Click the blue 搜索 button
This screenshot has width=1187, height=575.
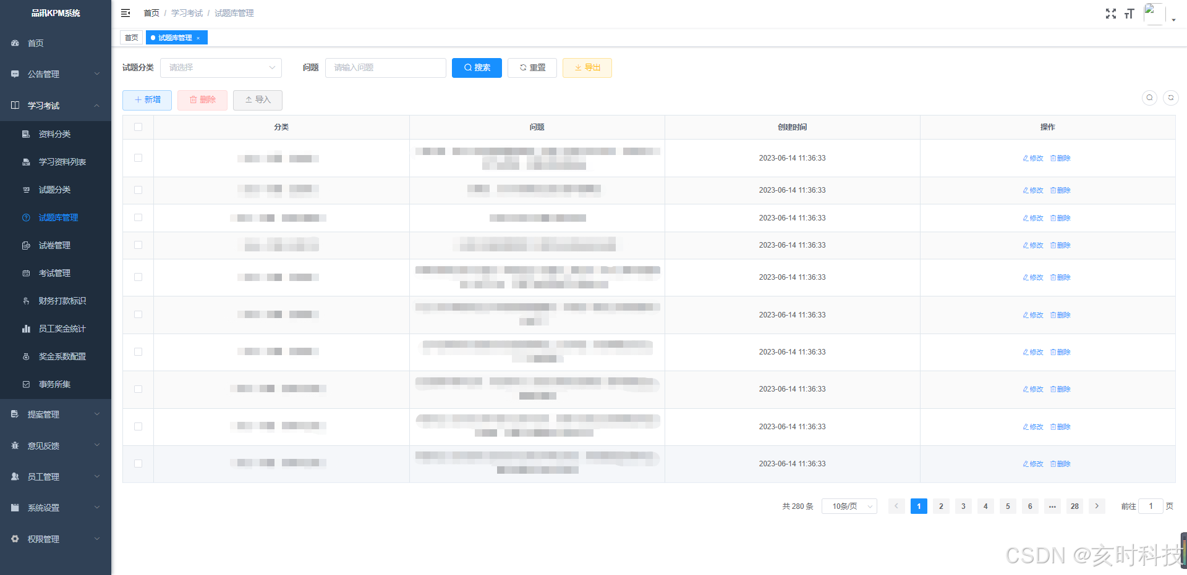click(477, 68)
